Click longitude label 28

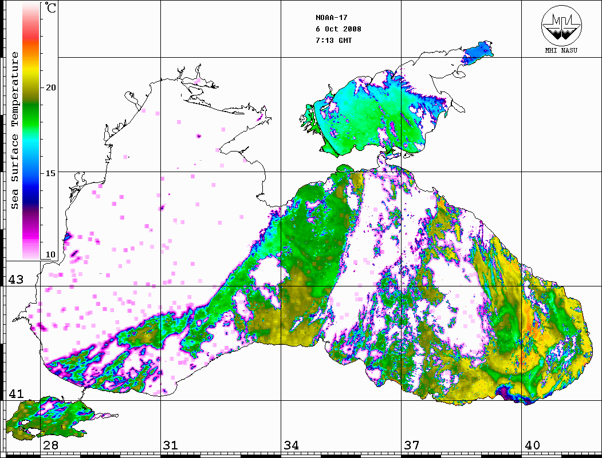tap(50, 445)
